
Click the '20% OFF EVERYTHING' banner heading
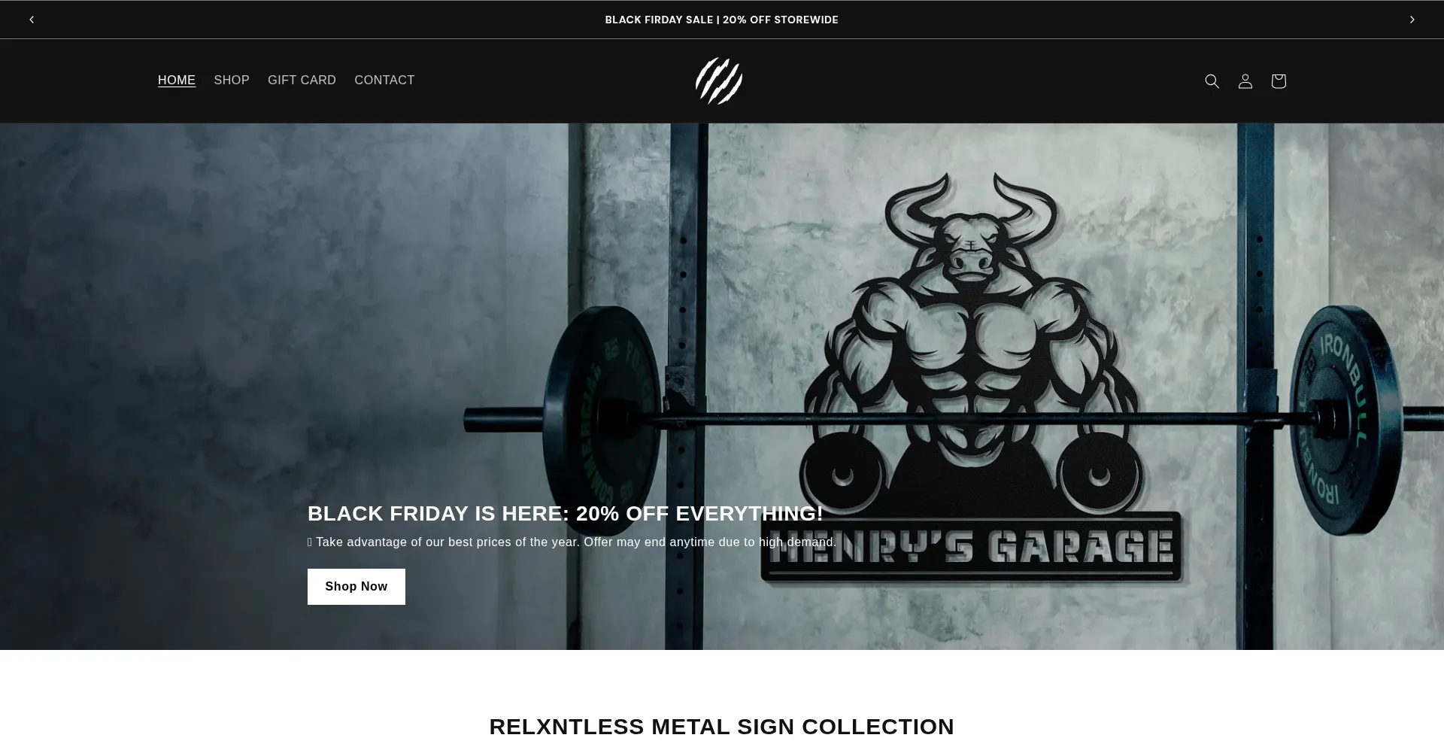[566, 513]
